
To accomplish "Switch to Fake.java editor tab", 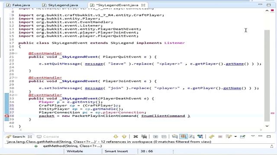I will (18, 5).
